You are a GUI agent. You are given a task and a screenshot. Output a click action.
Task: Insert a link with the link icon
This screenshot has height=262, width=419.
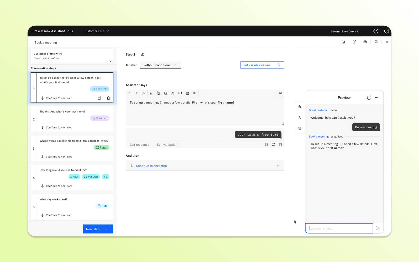click(x=144, y=93)
